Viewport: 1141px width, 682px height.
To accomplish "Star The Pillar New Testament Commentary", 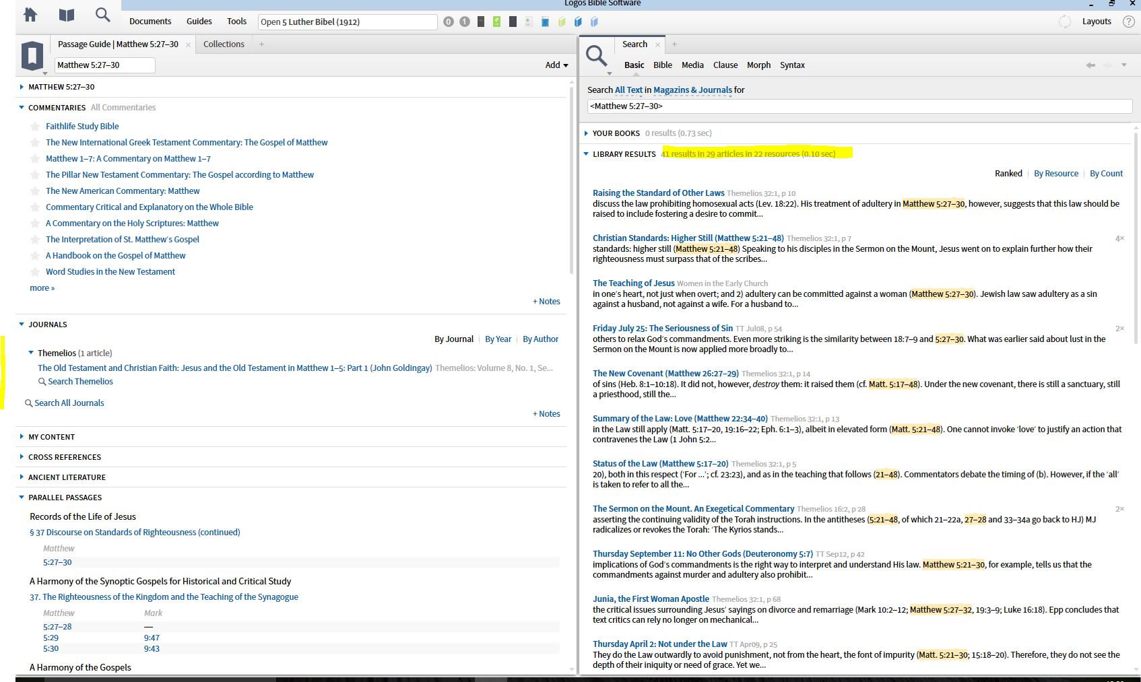I will click(35, 175).
